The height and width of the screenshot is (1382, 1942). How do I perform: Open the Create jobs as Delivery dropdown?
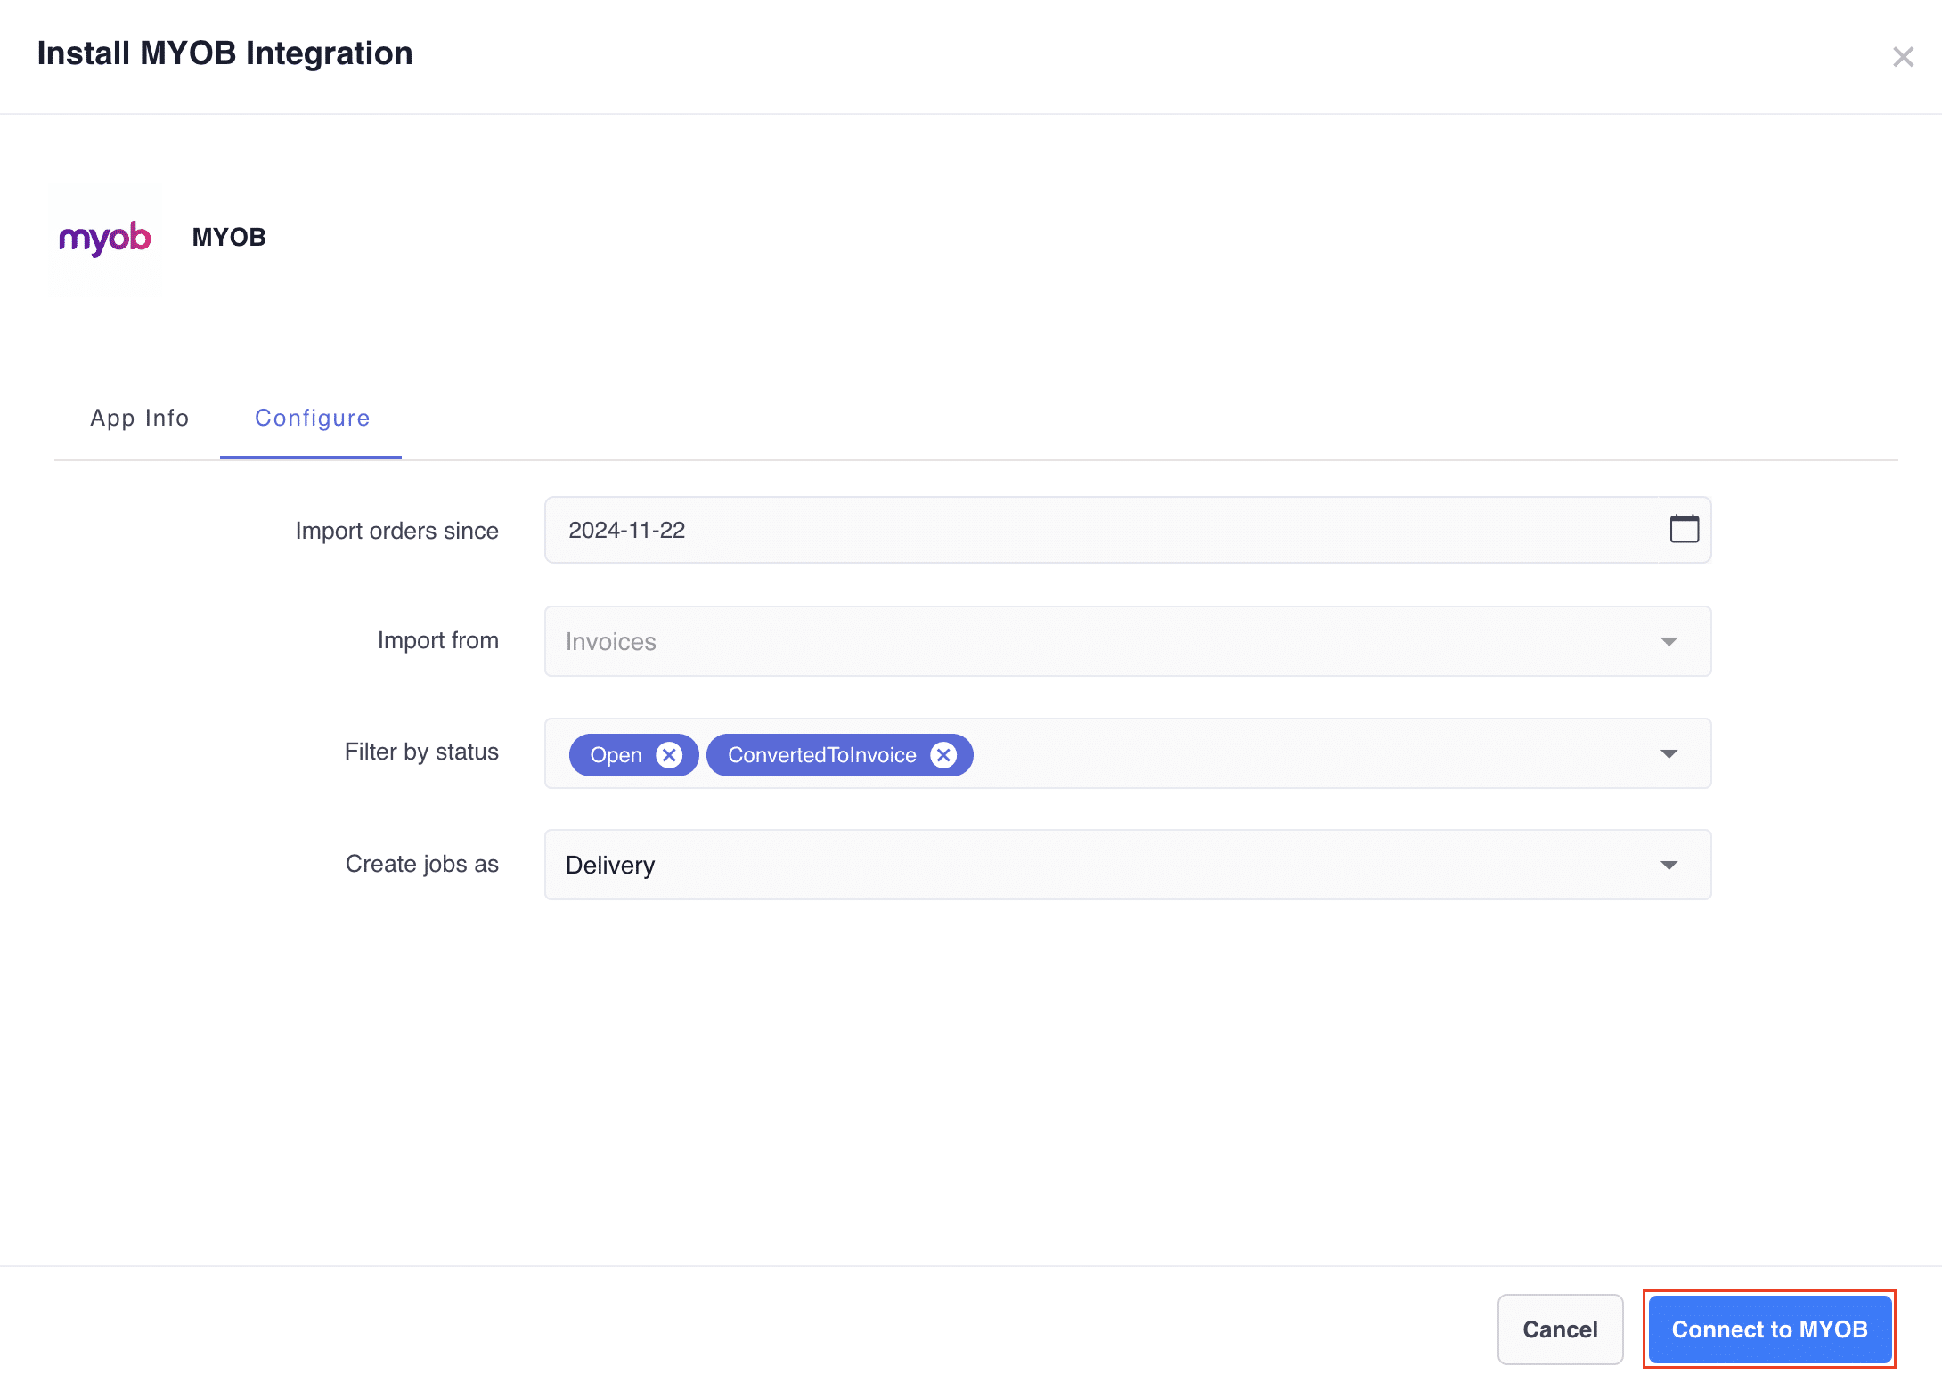click(x=1127, y=865)
